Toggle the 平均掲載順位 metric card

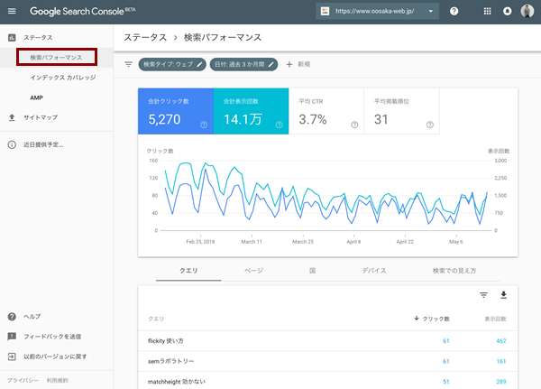click(402, 111)
